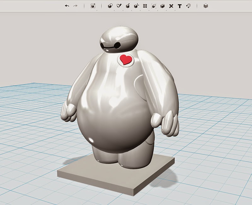Select the Sketch tool
Image resolution: width=252 pixels, height=205 pixels.
pos(119,6)
